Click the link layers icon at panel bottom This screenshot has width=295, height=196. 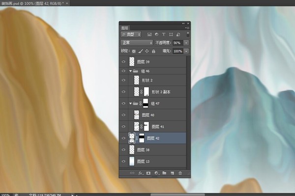coord(132,173)
